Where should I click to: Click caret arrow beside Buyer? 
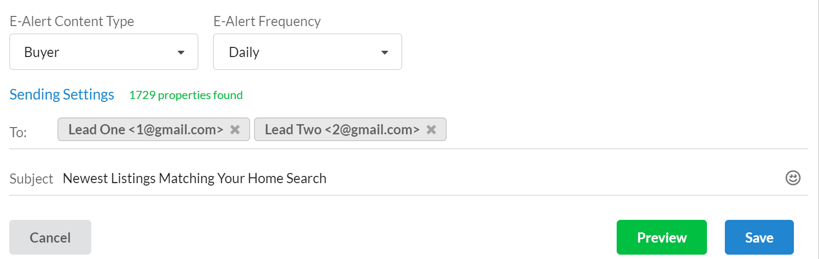tap(181, 52)
